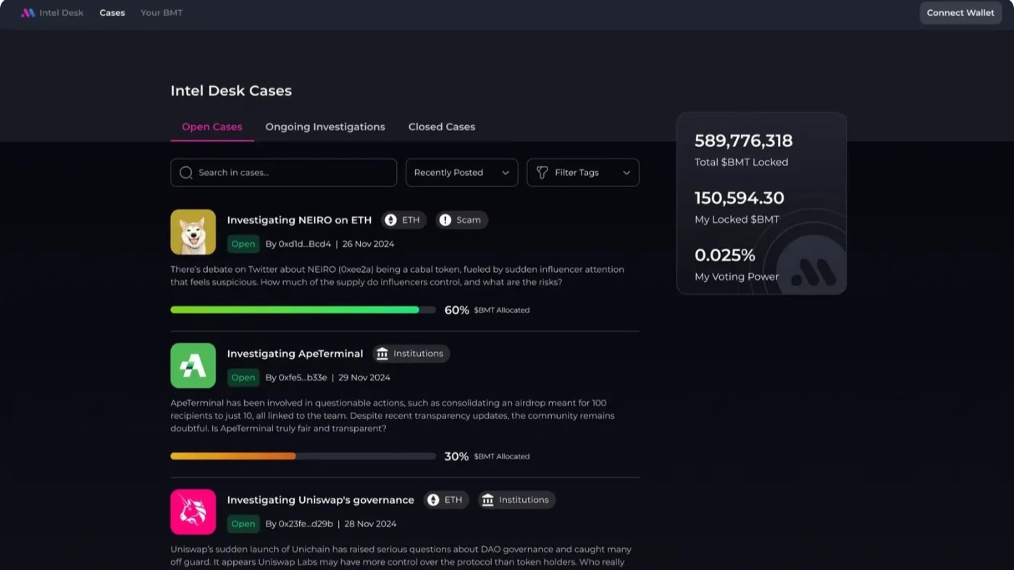Click the ETH coin icon on NEIRO case
Screen dimensions: 1014x570
tap(390, 220)
